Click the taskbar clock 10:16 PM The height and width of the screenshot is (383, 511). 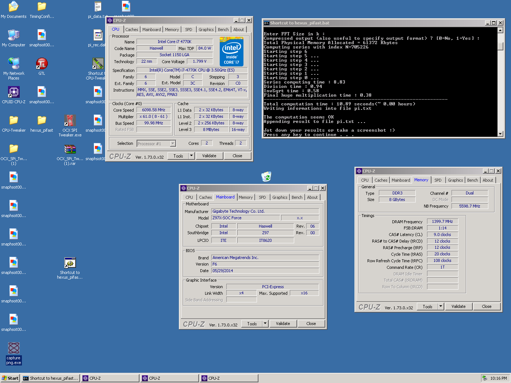(499, 378)
